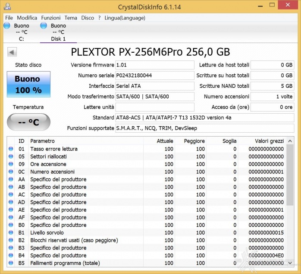Click the Scritture NAND totali 5 GB value
This screenshot has width=301, height=274.
click(x=272, y=86)
